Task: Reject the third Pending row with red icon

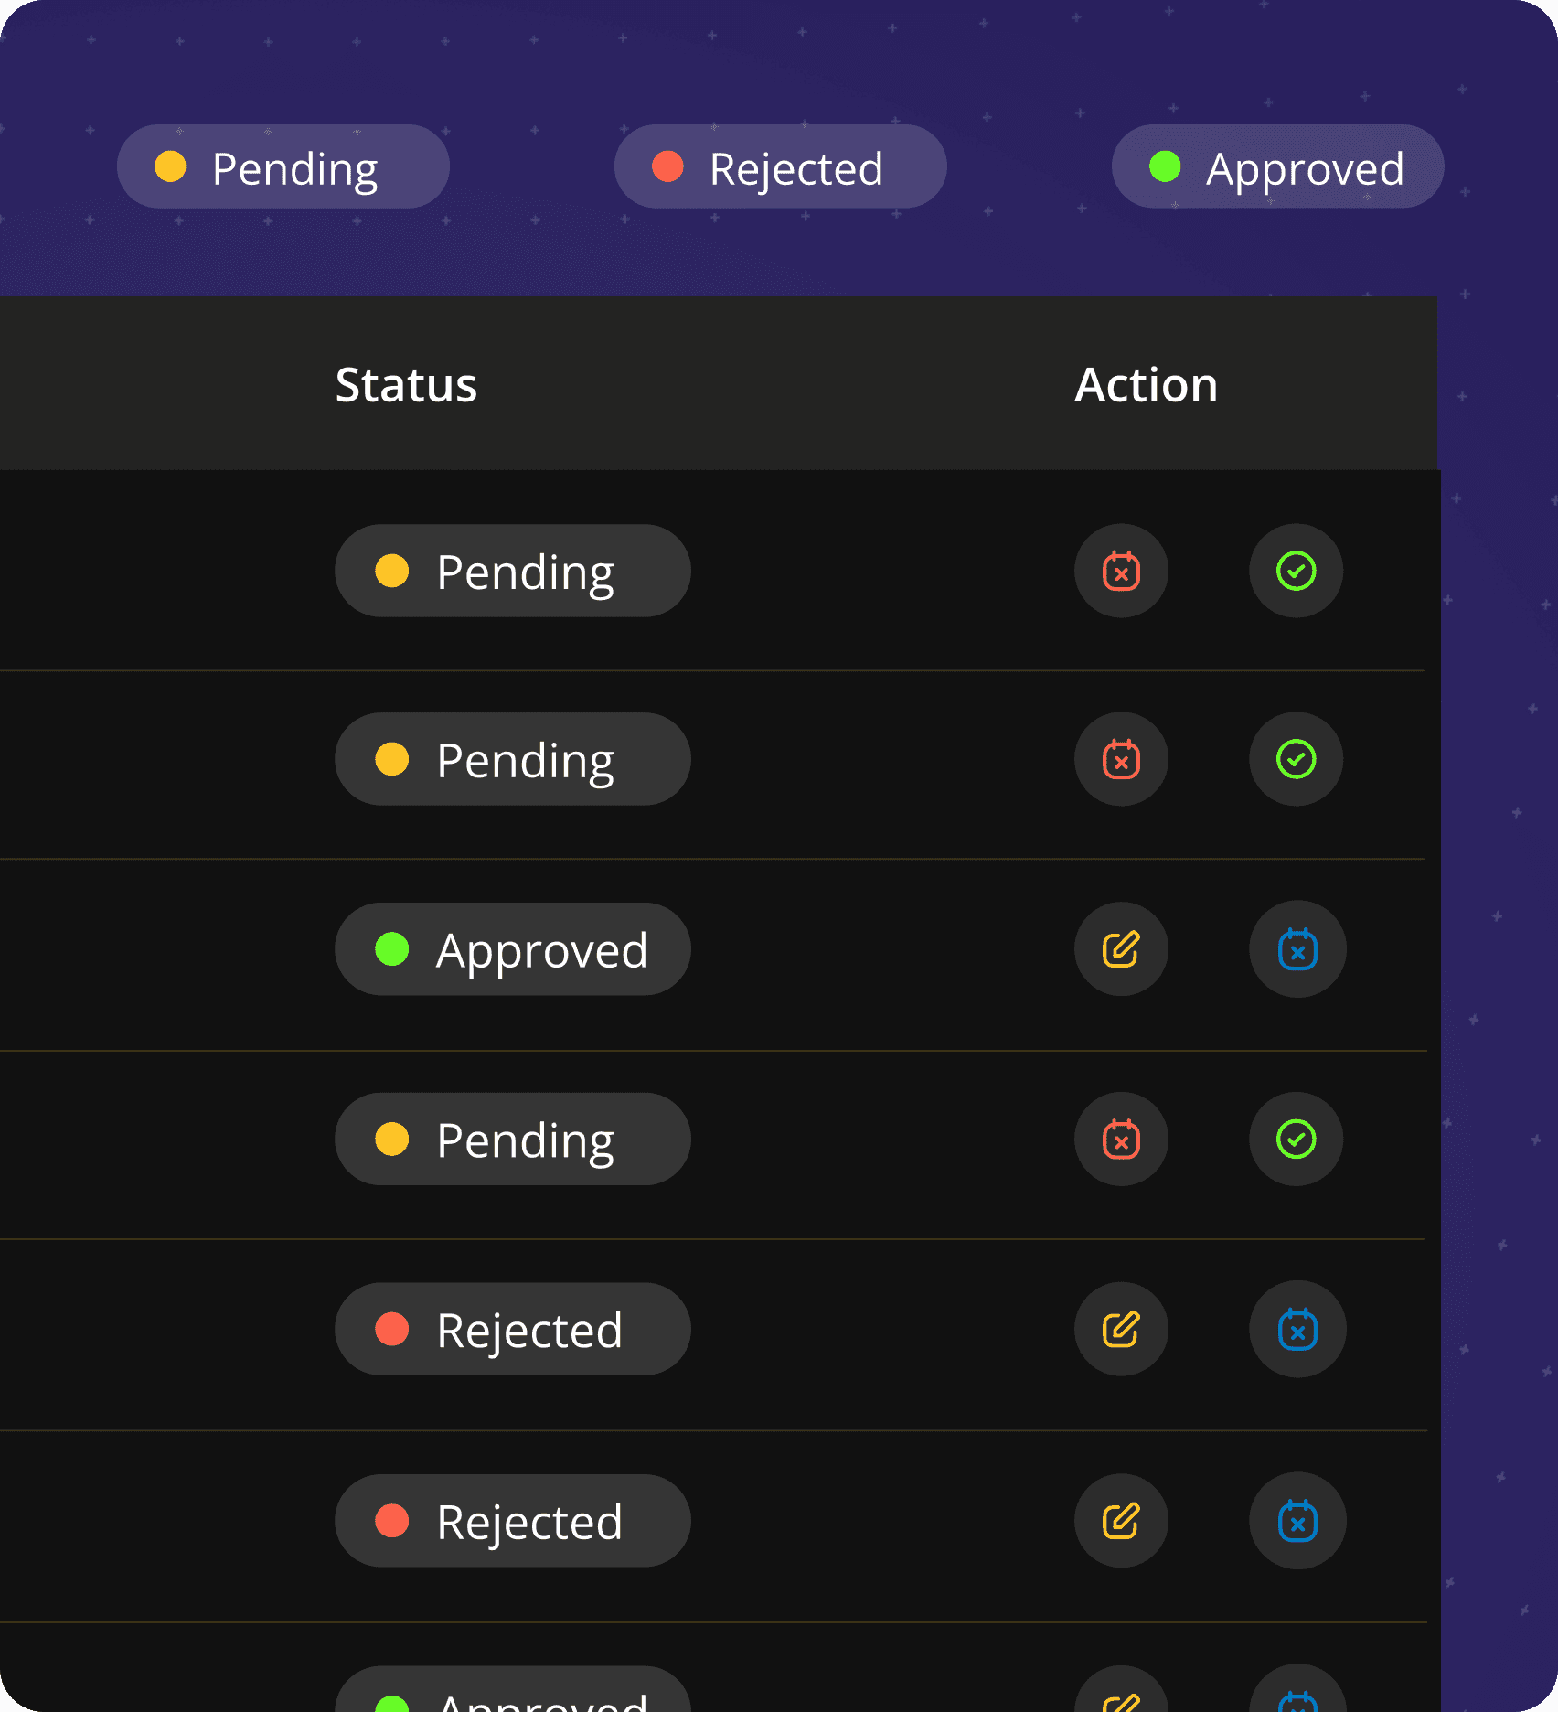Action: tap(1121, 1140)
